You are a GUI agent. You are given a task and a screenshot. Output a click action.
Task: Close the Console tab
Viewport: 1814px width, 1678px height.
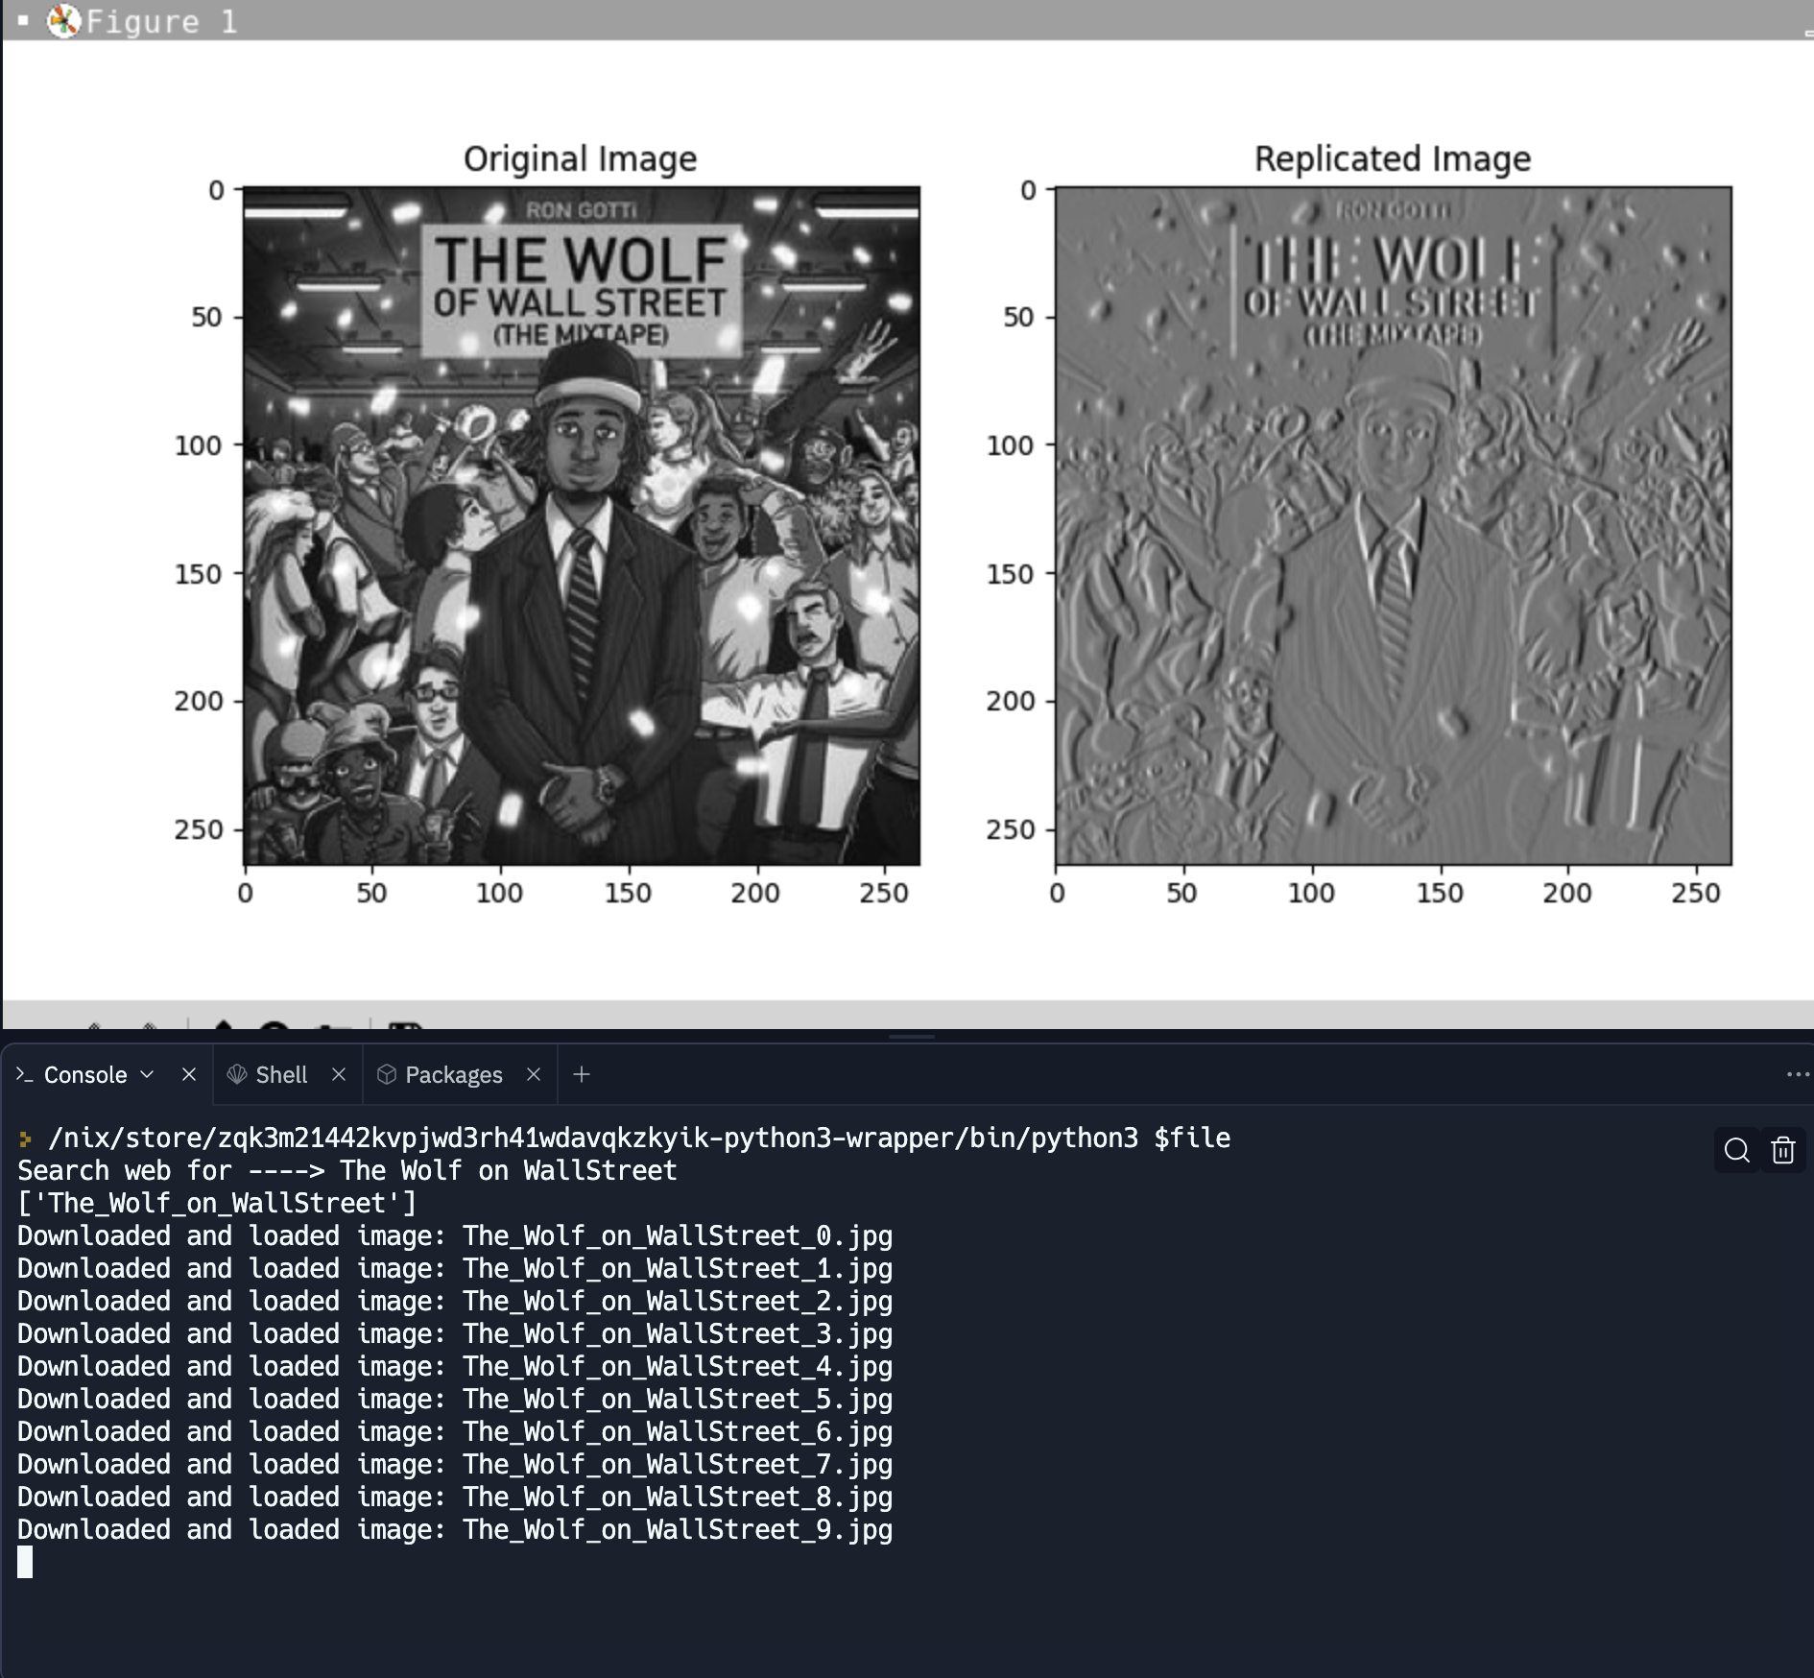[x=189, y=1074]
